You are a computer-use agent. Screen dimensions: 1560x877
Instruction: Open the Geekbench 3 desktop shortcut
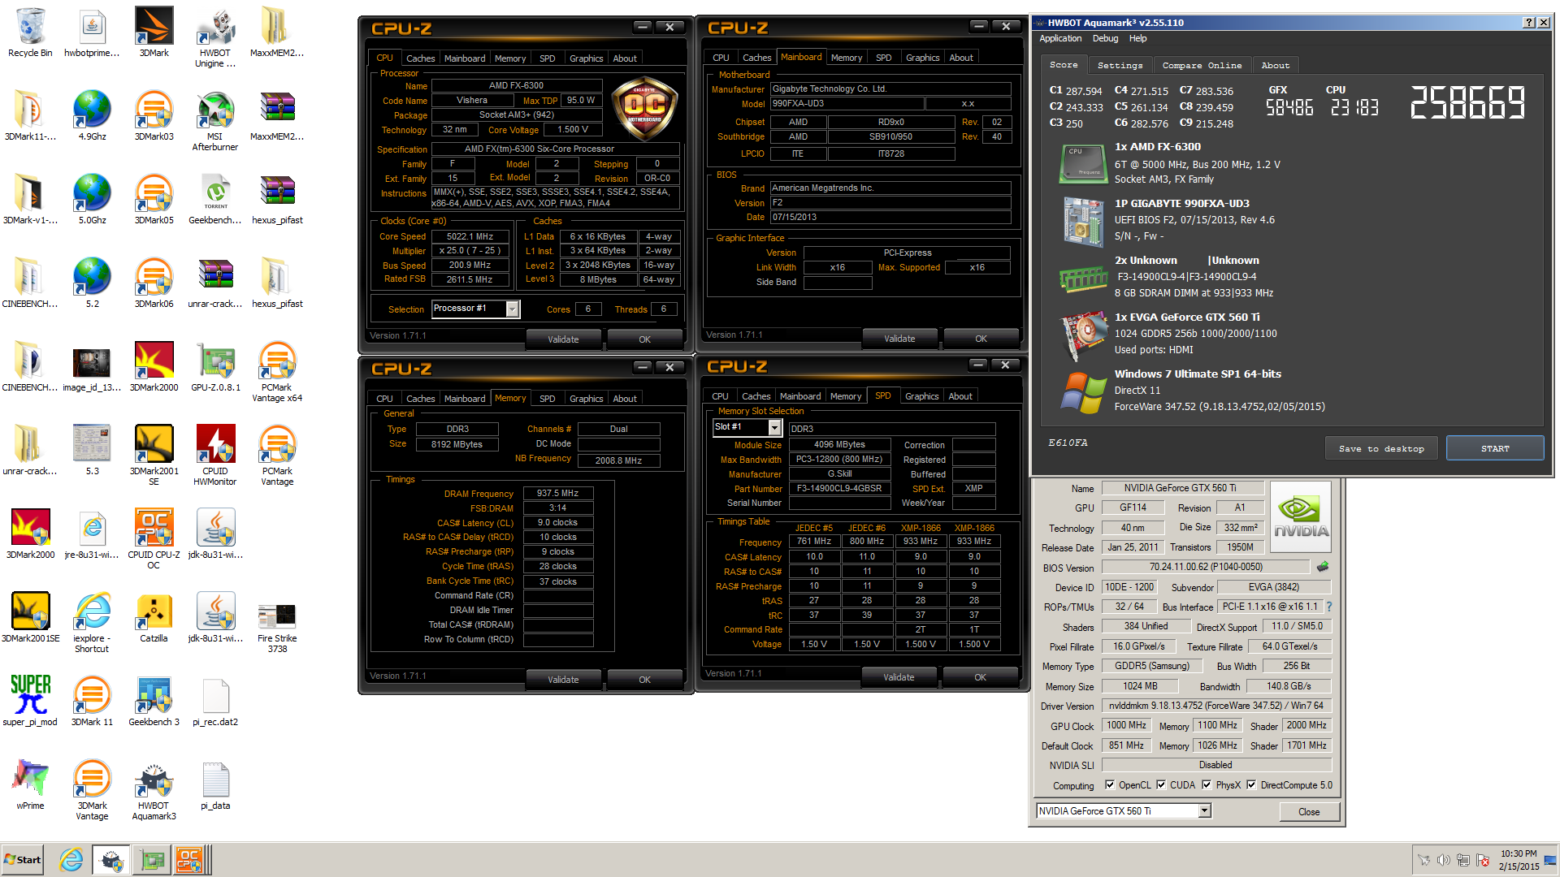(x=154, y=702)
